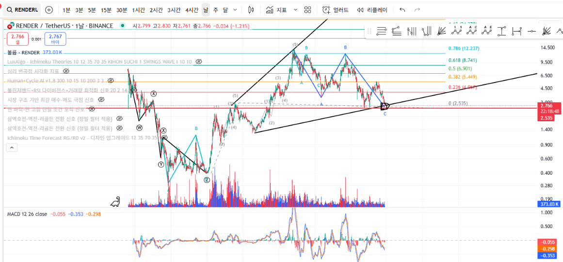Open the candlestick chart type selector
The height and width of the screenshot is (262, 563).
251,10
